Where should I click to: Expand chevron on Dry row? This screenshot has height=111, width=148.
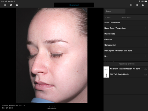coord(146,56)
